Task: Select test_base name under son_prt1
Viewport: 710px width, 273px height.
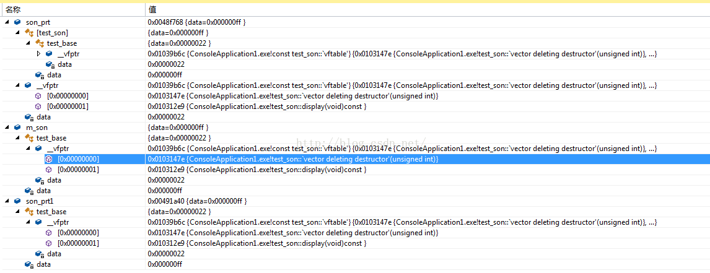Action: pos(51,212)
